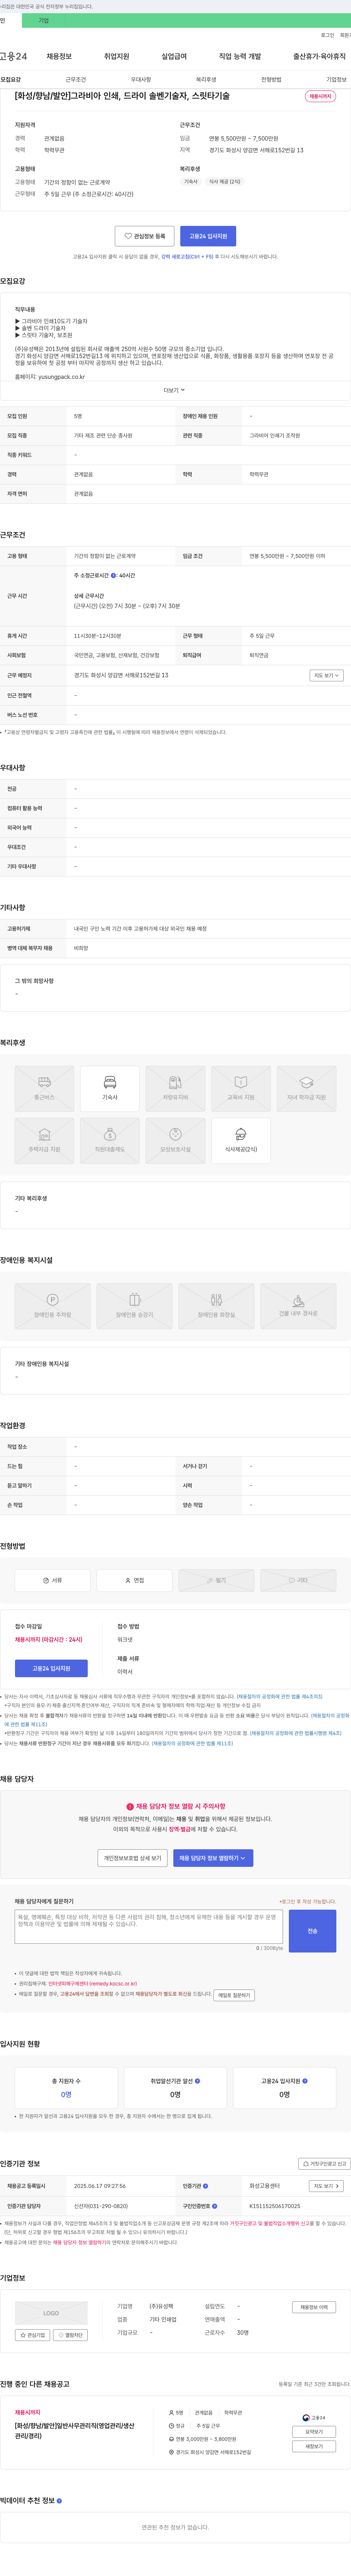Jump to 전형방법 section tab

click(x=271, y=79)
